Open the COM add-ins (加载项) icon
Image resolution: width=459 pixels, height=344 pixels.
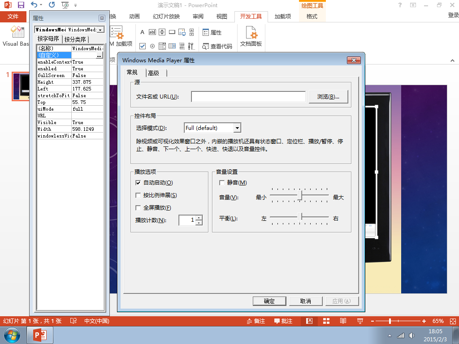pyautogui.click(x=117, y=32)
